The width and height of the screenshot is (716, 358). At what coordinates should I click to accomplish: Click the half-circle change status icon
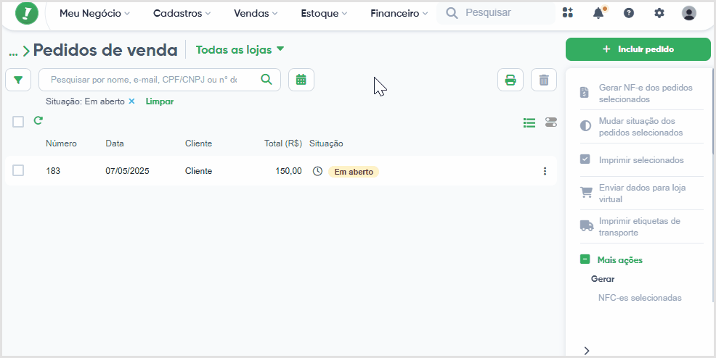pyautogui.click(x=585, y=126)
